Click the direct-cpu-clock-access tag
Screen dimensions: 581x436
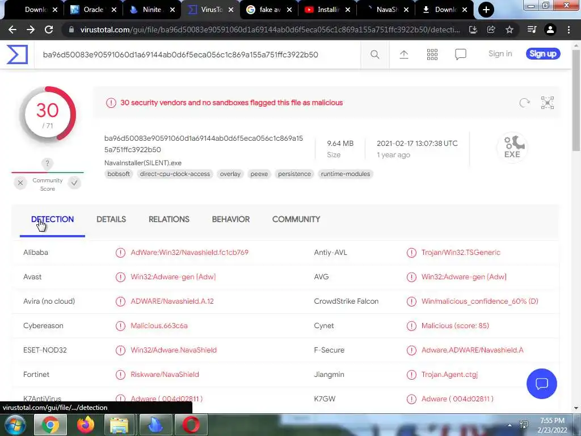(175, 174)
